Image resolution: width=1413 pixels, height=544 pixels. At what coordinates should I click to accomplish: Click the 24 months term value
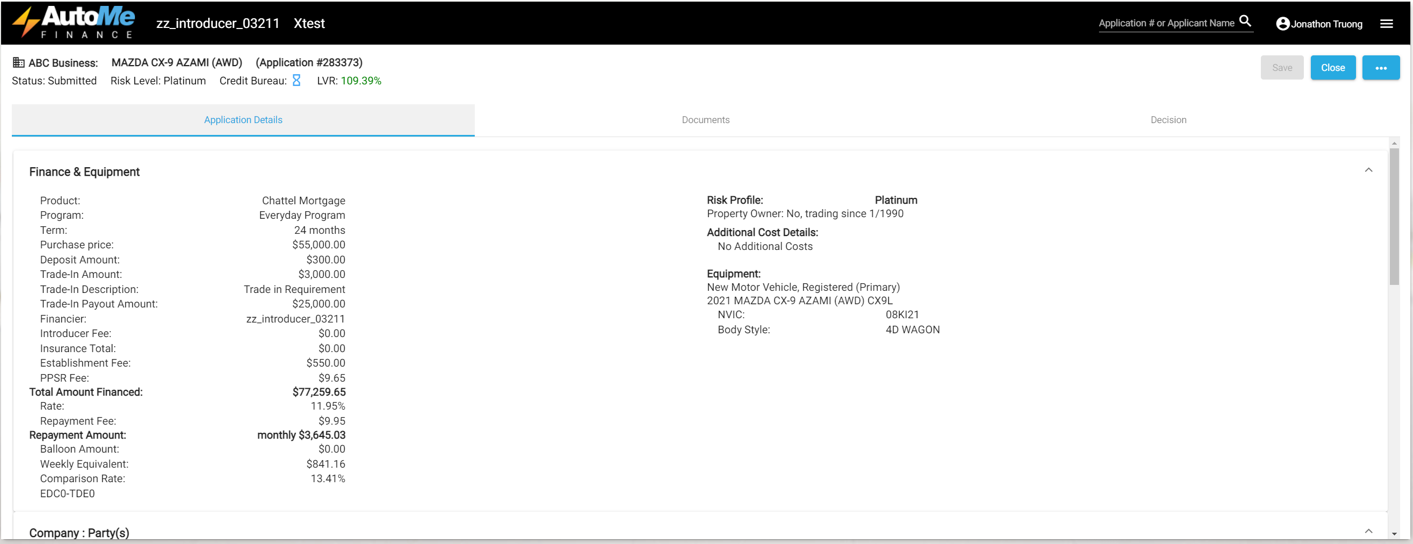click(x=319, y=230)
